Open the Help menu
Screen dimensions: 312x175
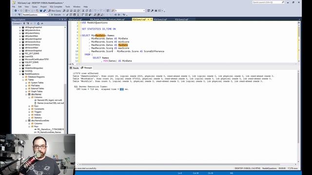86,6
